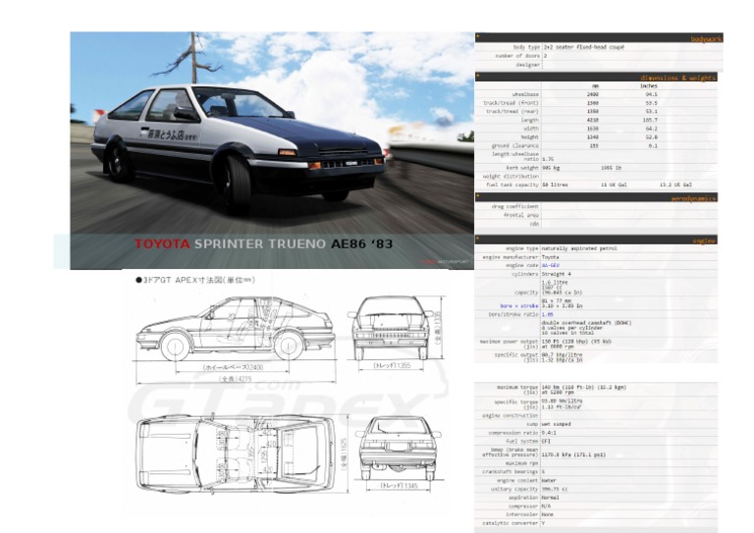The image size is (754, 533).
Task: Select the '13.2 US Gal' fuel capacity value
Action: (675, 186)
